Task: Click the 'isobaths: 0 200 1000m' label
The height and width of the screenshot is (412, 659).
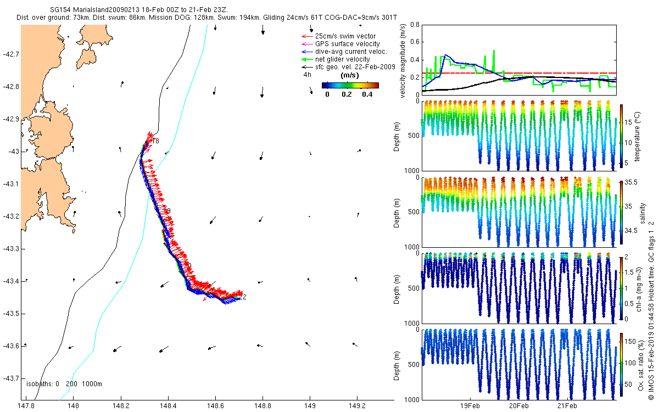Action: pos(64,384)
